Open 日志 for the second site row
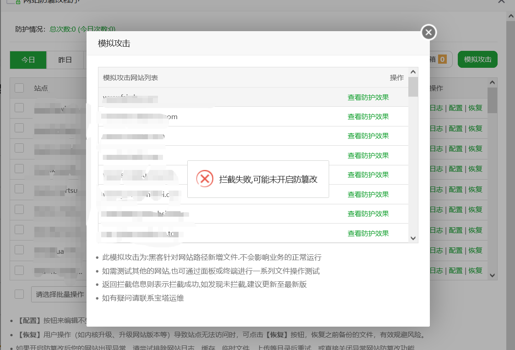 (437, 128)
